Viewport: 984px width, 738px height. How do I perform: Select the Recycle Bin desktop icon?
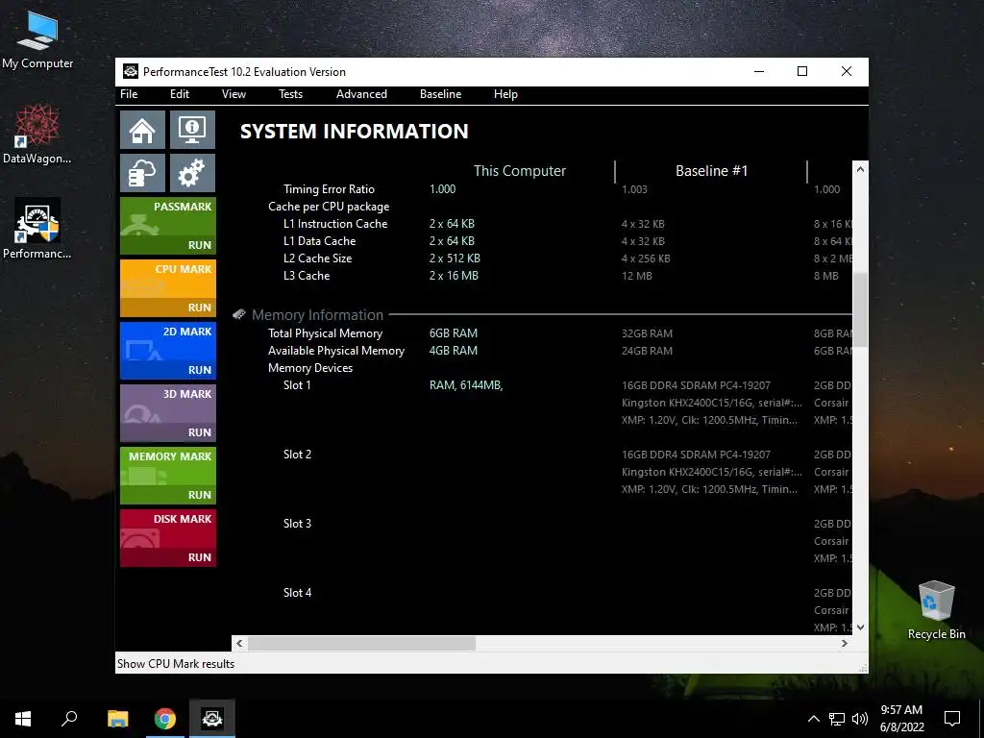[936, 610]
